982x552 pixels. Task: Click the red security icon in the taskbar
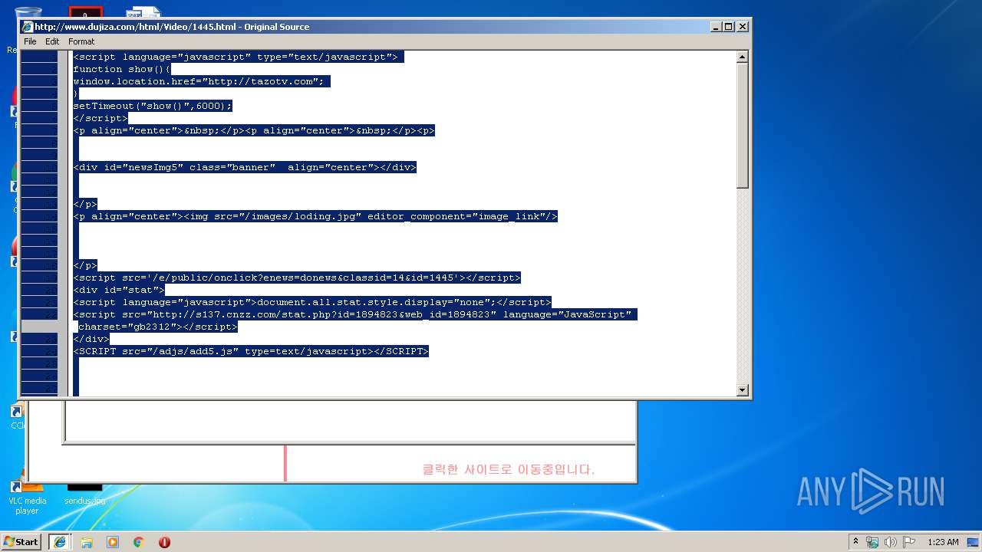point(164,541)
